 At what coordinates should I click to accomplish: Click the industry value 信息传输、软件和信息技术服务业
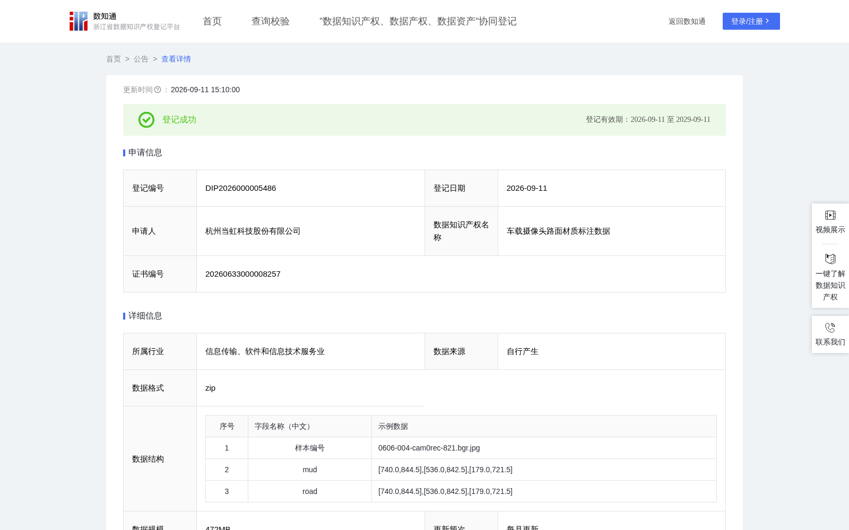[x=265, y=351]
